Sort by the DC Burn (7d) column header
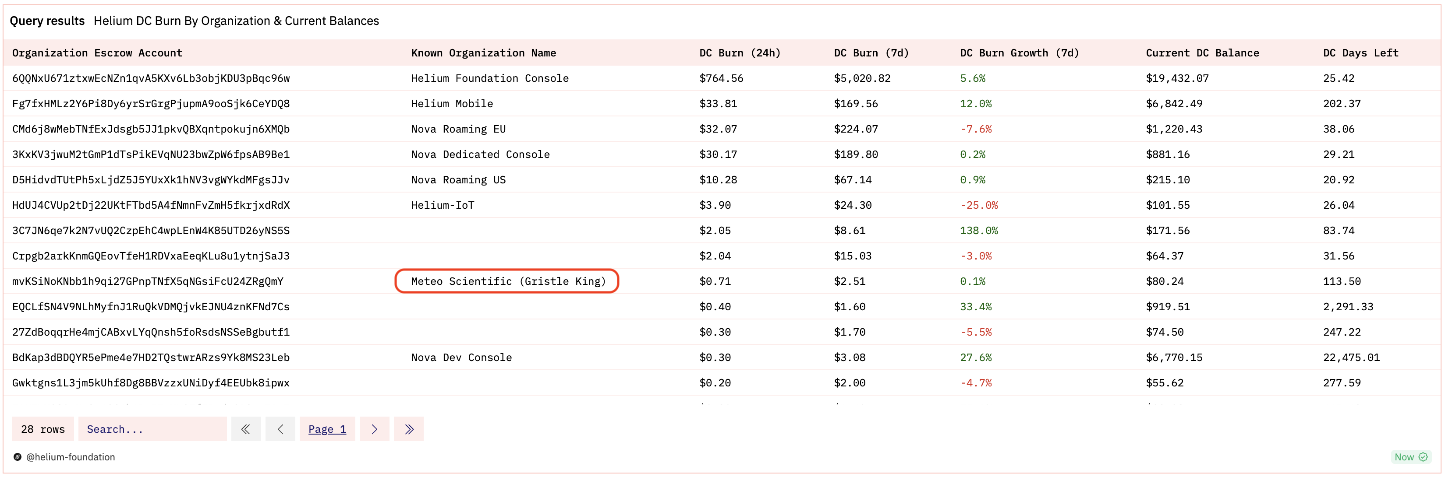1445x477 pixels. pos(871,53)
